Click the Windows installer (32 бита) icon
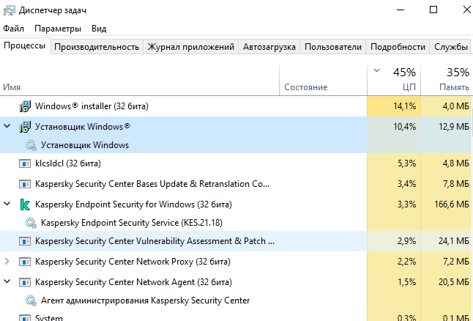 click(x=25, y=106)
